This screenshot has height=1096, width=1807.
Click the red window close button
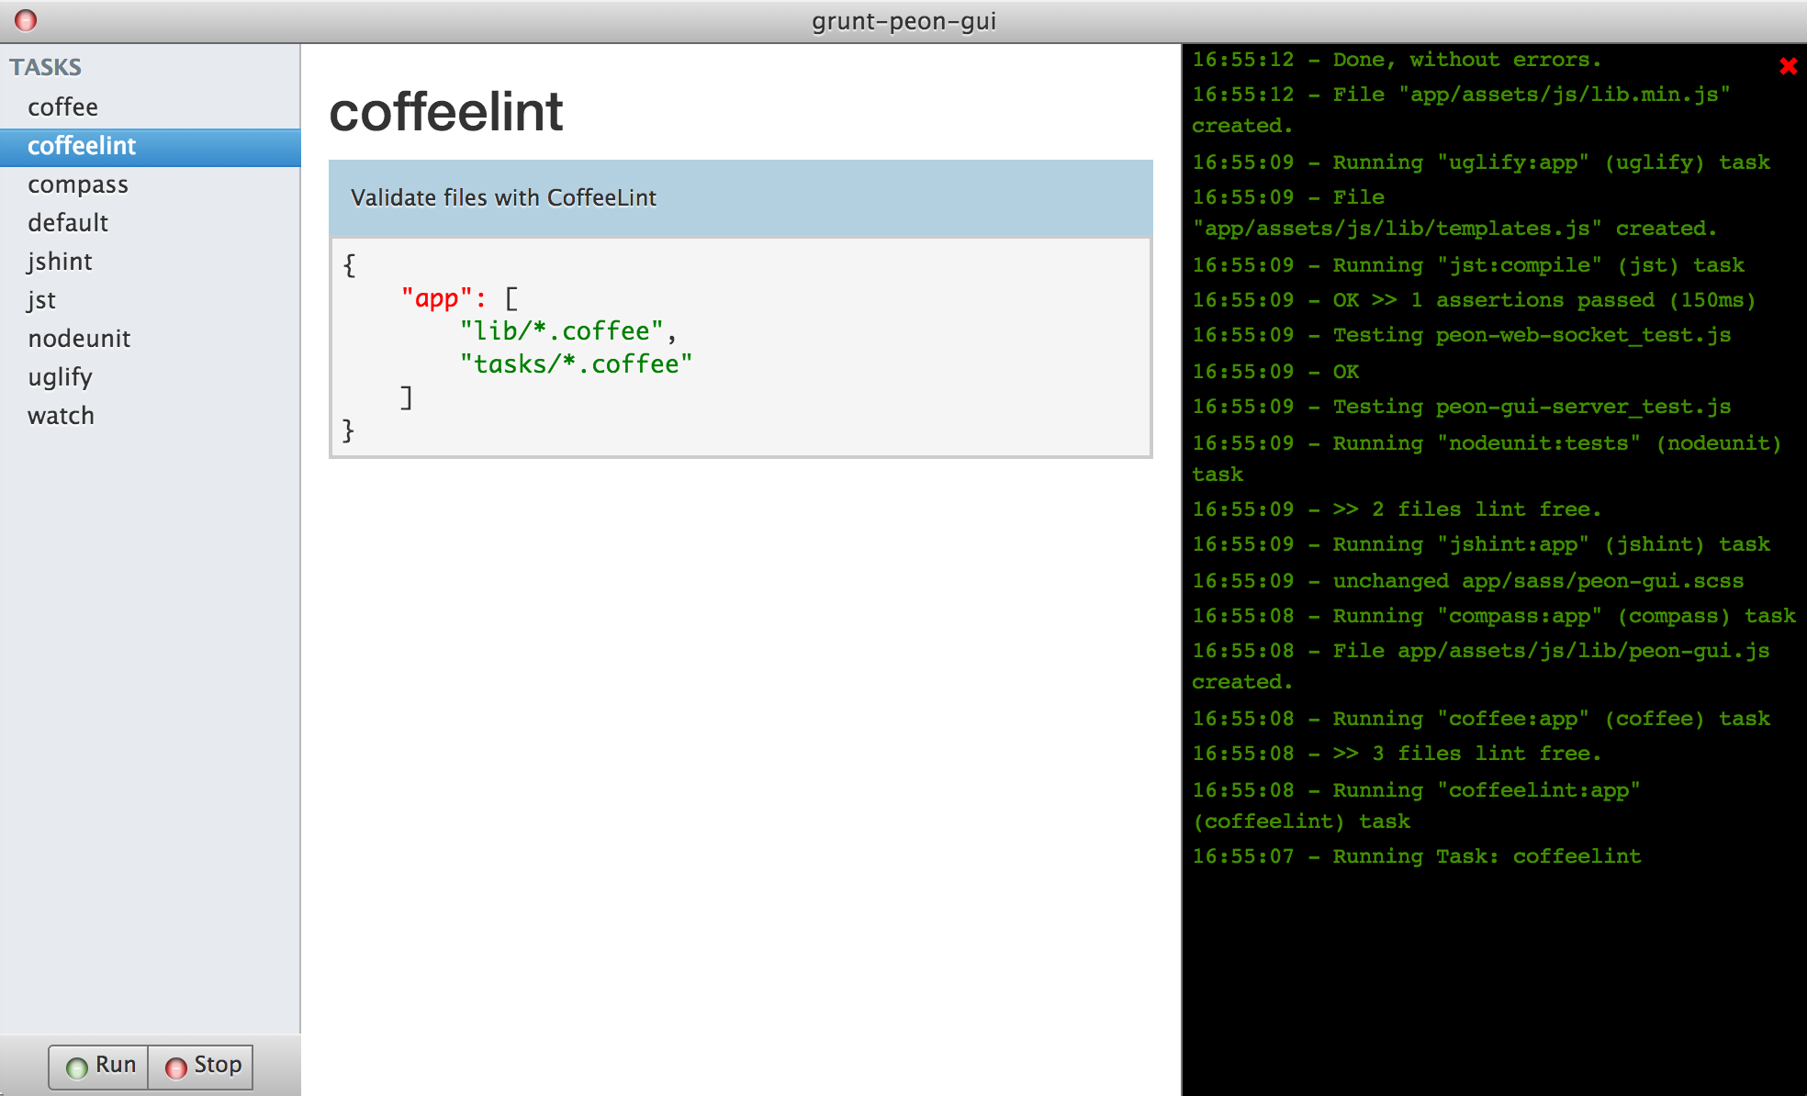pos(26,19)
